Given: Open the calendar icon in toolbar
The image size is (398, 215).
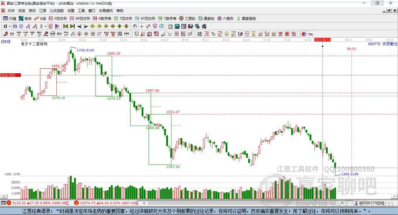Looking at the screenshot, I should (170, 26).
